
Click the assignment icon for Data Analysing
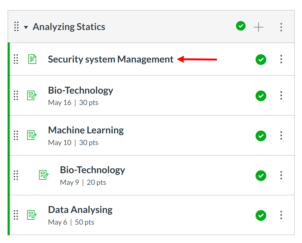coord(32,215)
